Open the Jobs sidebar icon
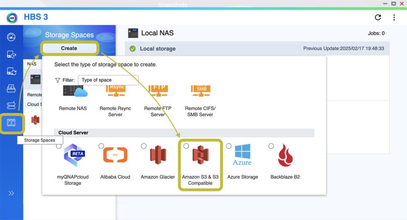This screenshot has height=220, width=407. click(x=11, y=88)
